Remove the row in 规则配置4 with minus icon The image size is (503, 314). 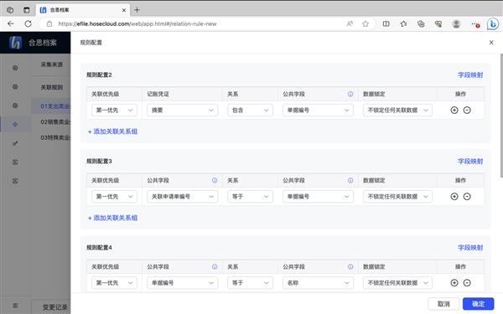467,283
